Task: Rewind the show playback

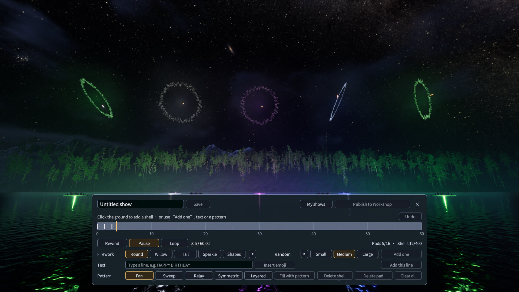Action: (112, 243)
